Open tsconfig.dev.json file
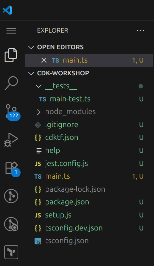 click(74, 228)
